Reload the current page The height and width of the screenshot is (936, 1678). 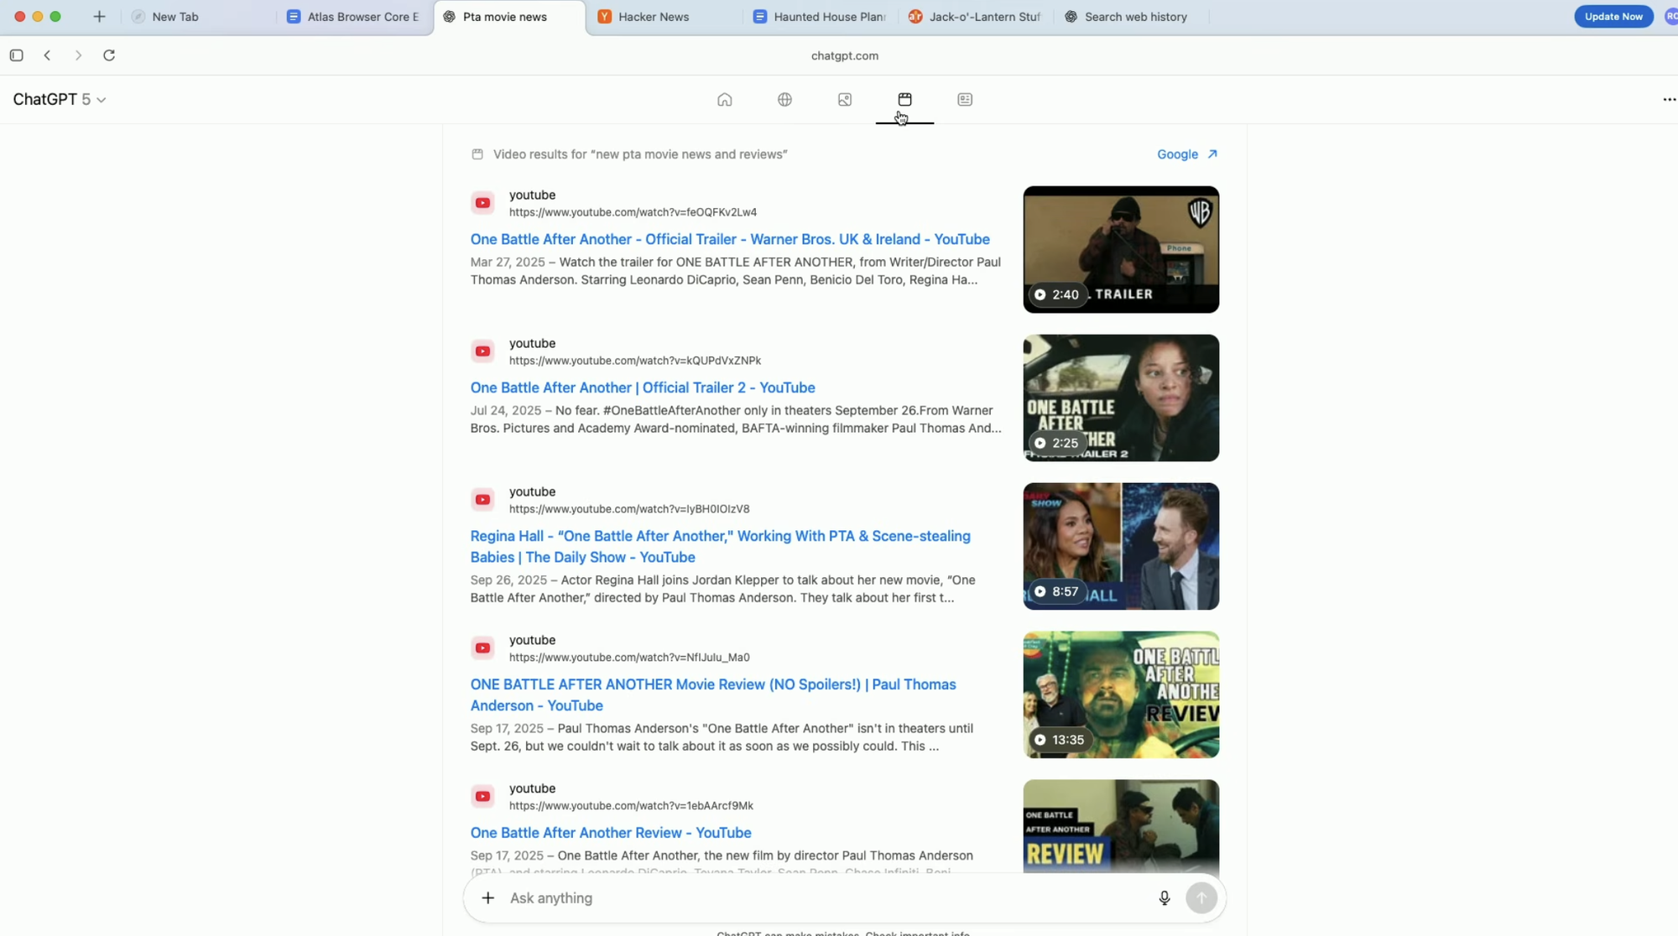(x=109, y=55)
